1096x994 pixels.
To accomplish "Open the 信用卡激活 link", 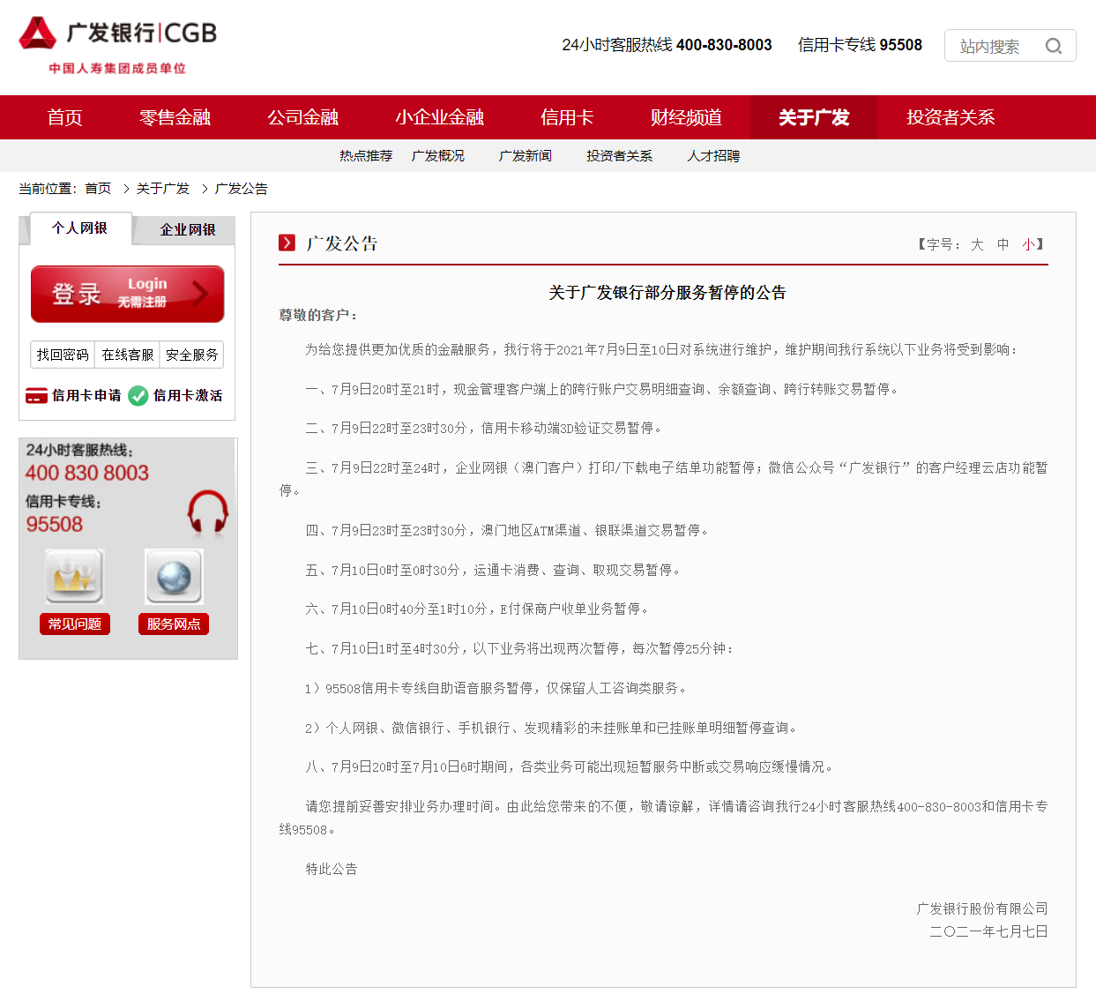I will point(188,395).
